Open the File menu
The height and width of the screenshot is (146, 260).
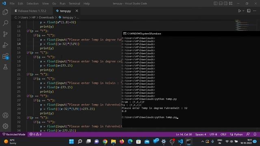click(12, 4)
